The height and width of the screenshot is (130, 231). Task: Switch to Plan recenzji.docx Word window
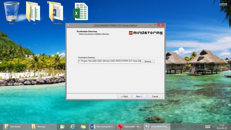(x=102, y=127)
